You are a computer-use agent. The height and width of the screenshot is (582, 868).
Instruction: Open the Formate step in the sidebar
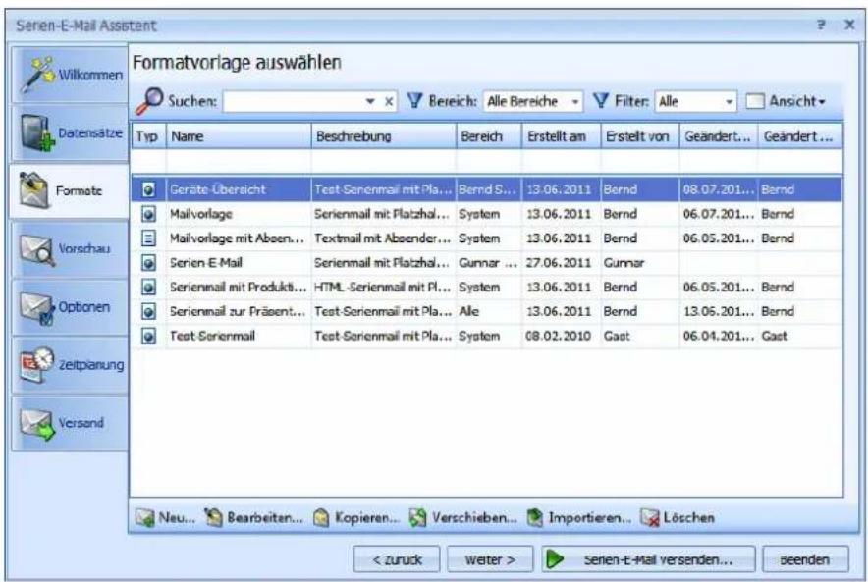[x=69, y=190]
